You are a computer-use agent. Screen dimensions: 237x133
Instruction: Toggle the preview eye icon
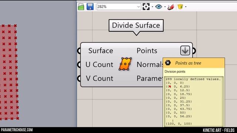pyautogui.click(x=159, y=7)
